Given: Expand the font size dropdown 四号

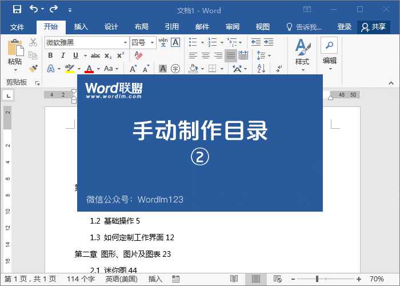Looking at the screenshot, I should click(x=152, y=43).
